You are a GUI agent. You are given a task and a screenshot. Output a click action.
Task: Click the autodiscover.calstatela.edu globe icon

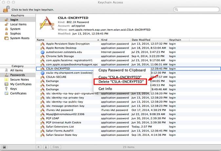42,52
